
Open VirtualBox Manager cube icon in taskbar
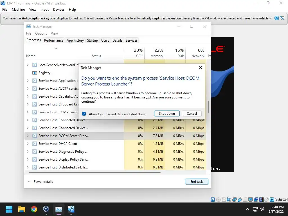click(46, 209)
